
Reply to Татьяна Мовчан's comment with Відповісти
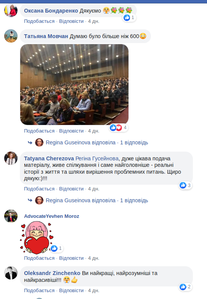(71, 131)
